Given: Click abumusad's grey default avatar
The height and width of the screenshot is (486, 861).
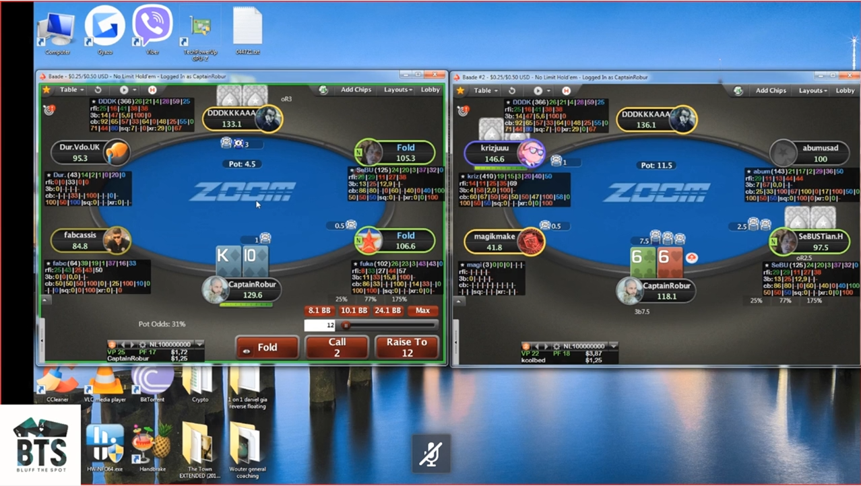Looking at the screenshot, I should click(x=784, y=153).
